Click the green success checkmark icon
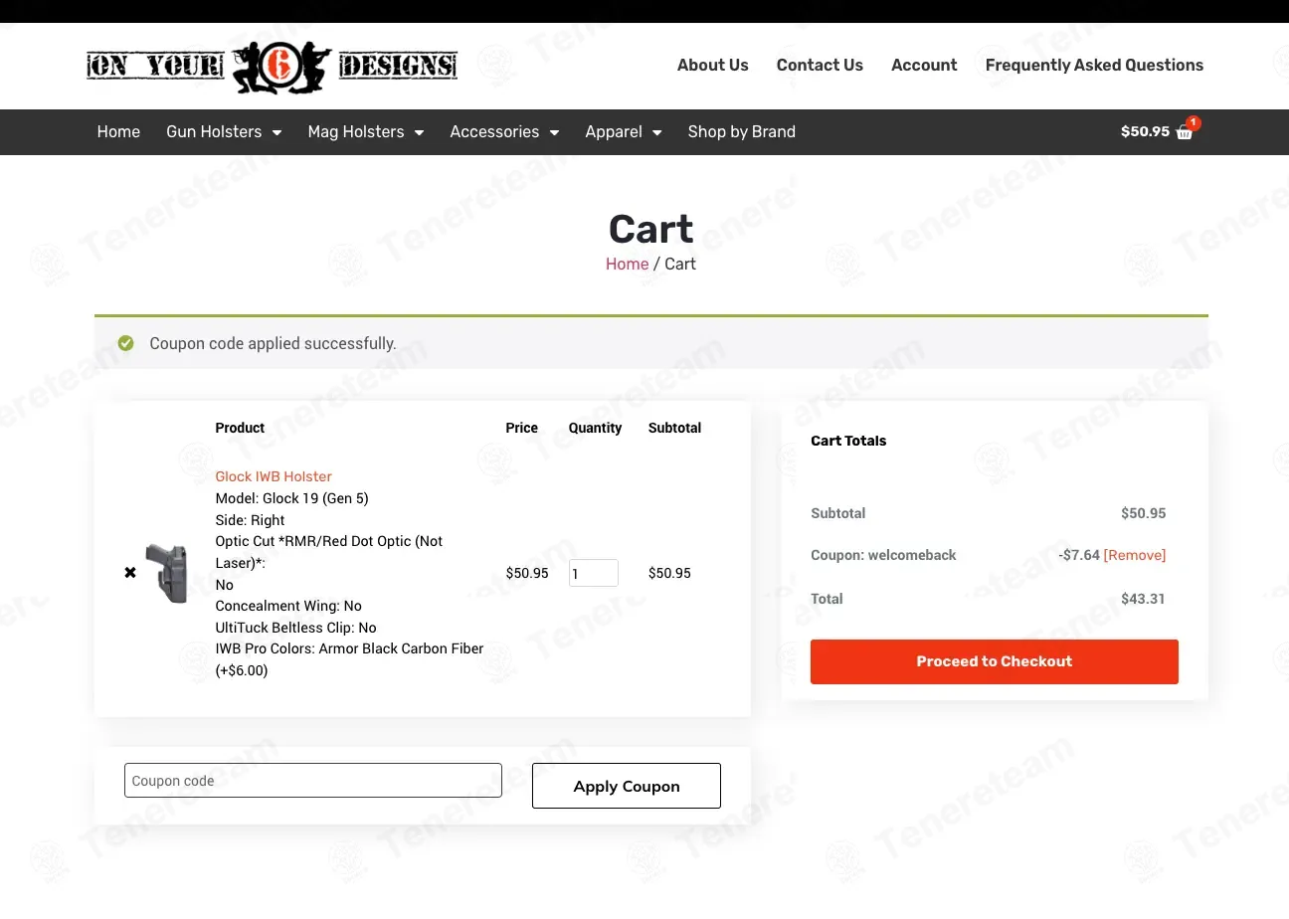 125,343
